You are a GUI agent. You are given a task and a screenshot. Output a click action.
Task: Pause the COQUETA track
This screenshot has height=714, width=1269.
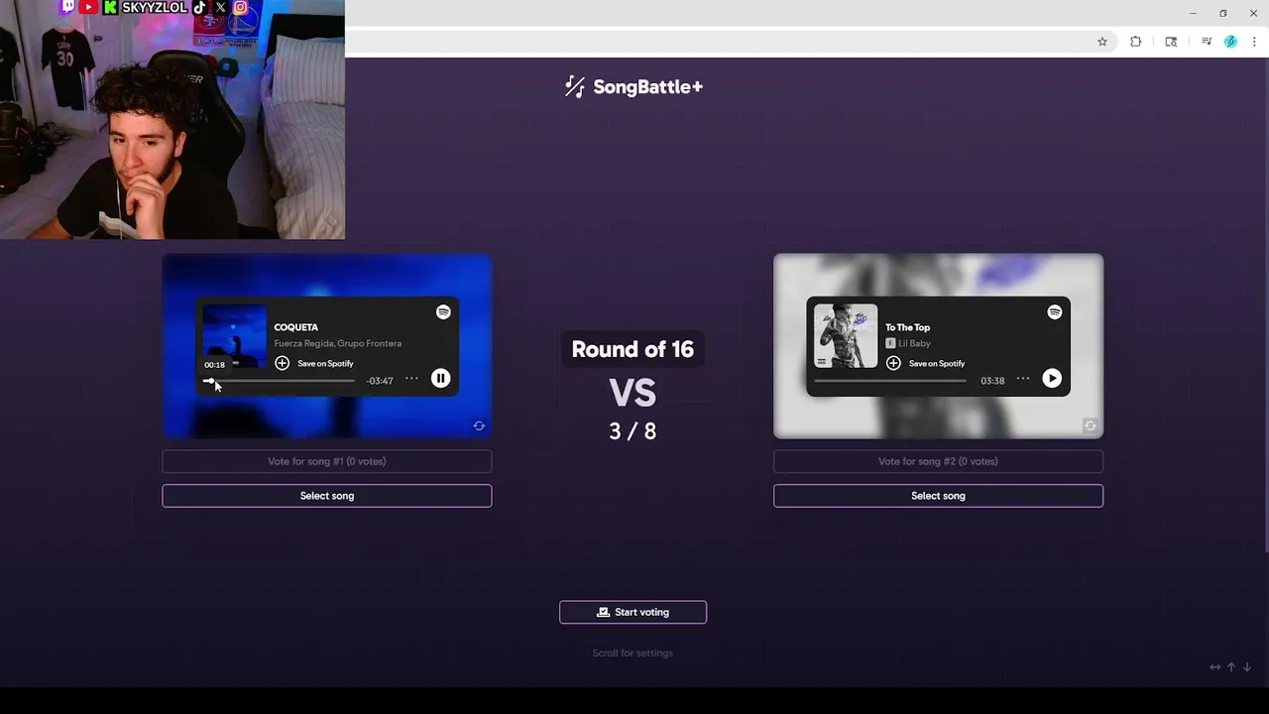point(441,379)
